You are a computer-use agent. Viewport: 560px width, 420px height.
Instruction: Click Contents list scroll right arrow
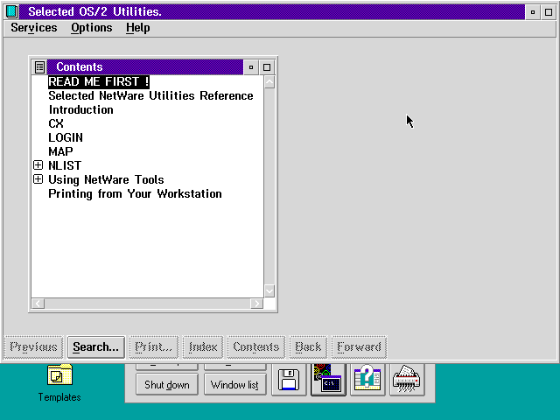click(x=256, y=304)
